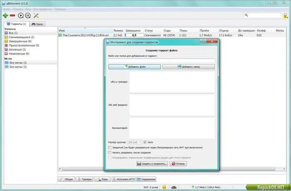The image size is (291, 191).
Task: Click the green plus add torrent icon
Action: tap(5, 15)
